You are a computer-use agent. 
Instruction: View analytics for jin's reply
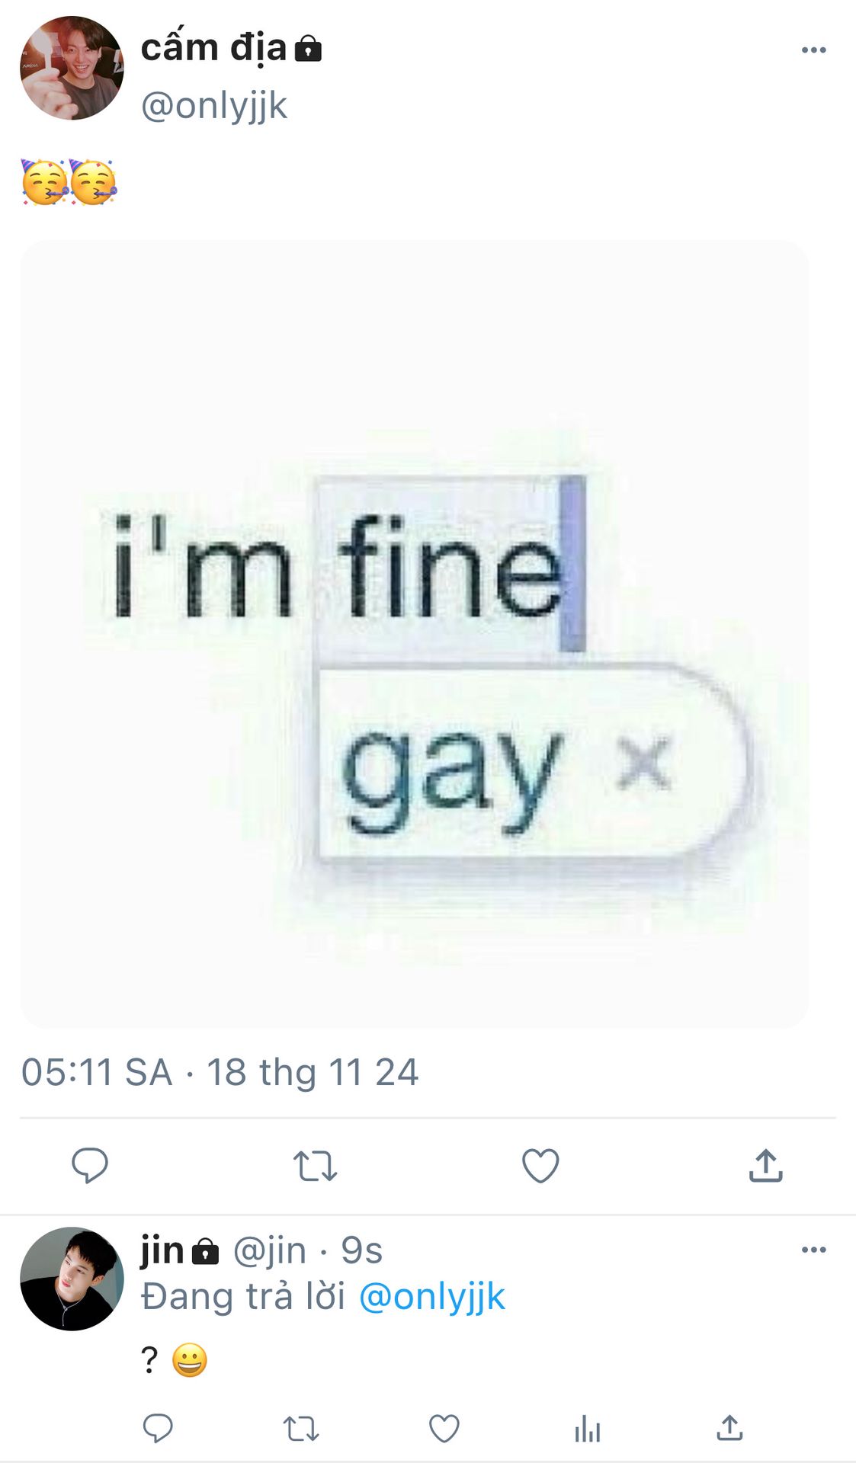click(588, 1429)
